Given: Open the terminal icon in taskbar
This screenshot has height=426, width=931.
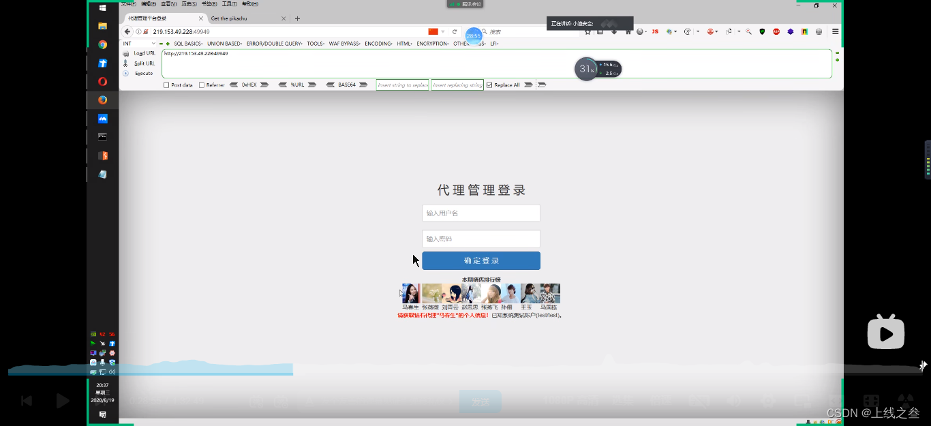Looking at the screenshot, I should (x=102, y=136).
